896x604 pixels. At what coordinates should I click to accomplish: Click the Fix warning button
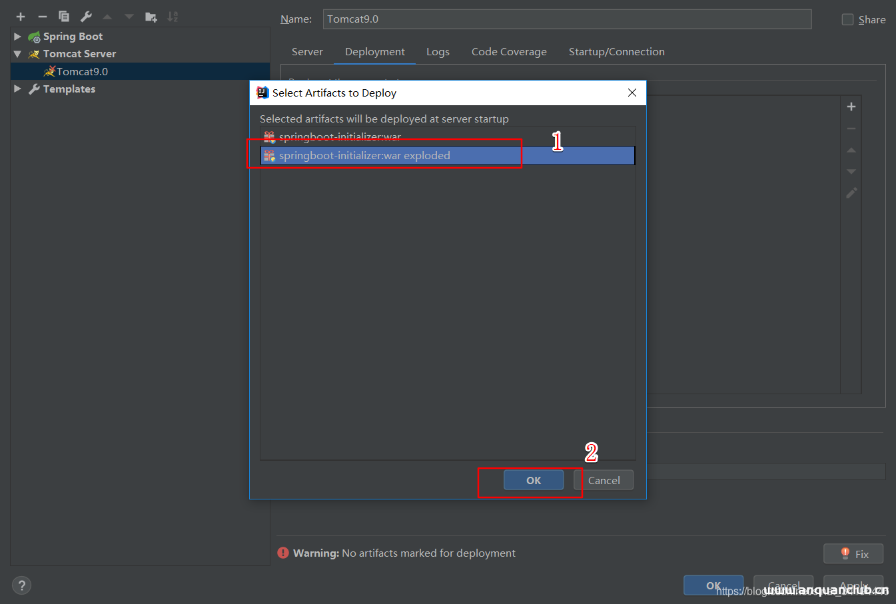[853, 554]
